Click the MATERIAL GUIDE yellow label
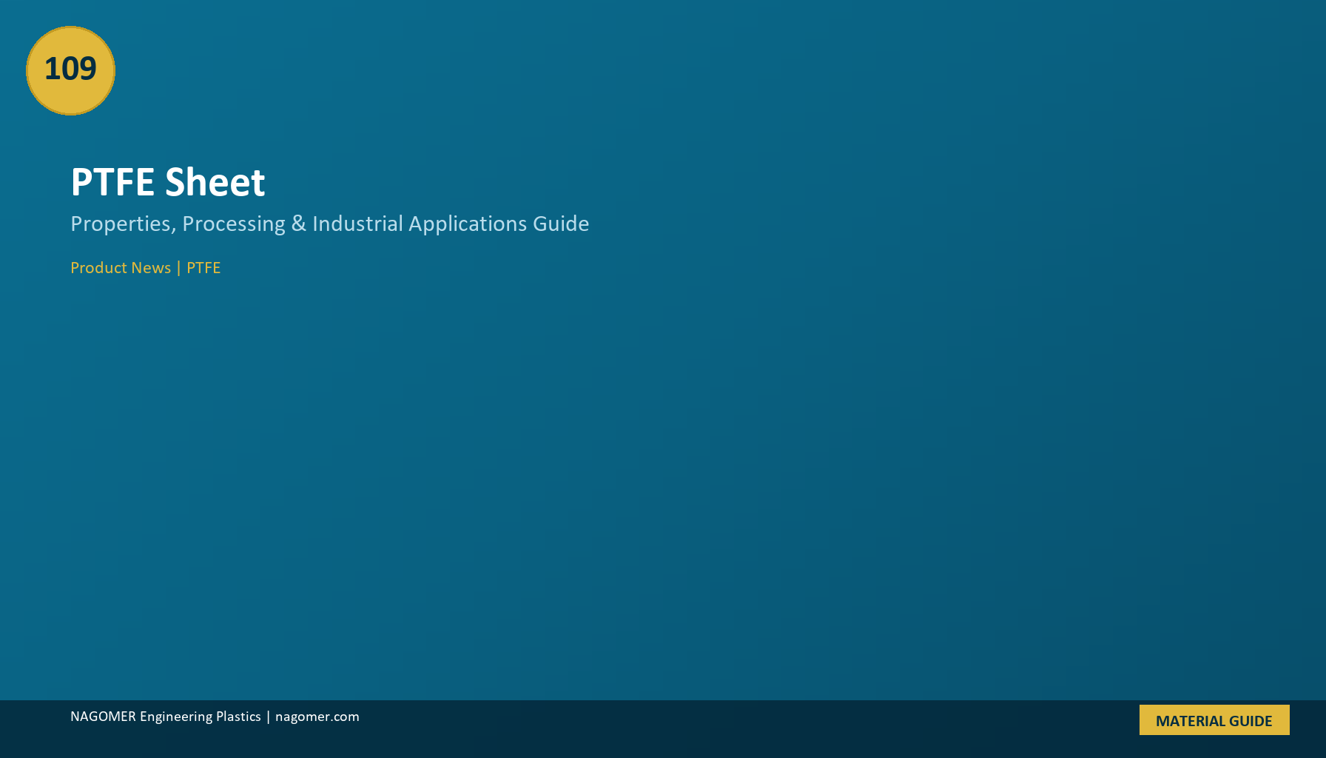 [1214, 720]
